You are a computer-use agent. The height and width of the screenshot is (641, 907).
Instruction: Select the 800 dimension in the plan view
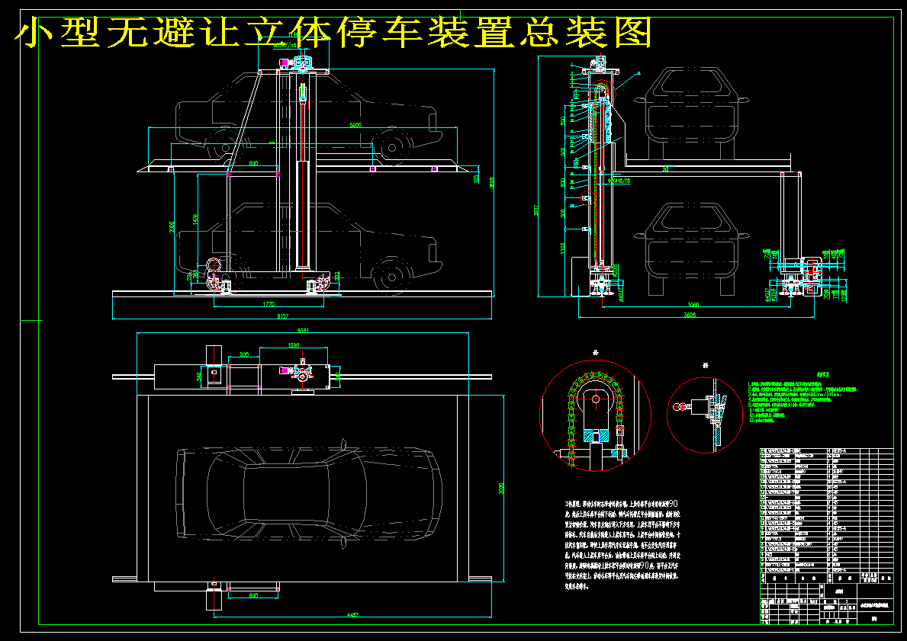253,595
